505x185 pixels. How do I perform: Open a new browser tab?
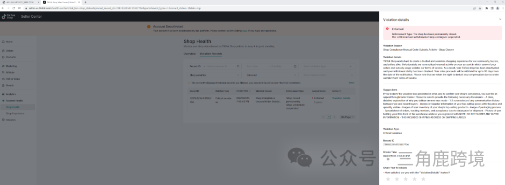pos(86,2)
